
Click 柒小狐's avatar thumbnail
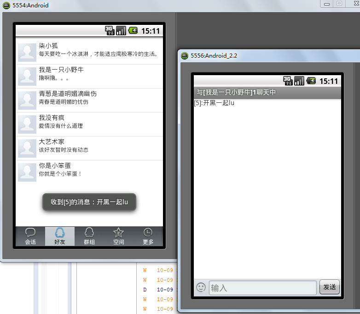27,52
